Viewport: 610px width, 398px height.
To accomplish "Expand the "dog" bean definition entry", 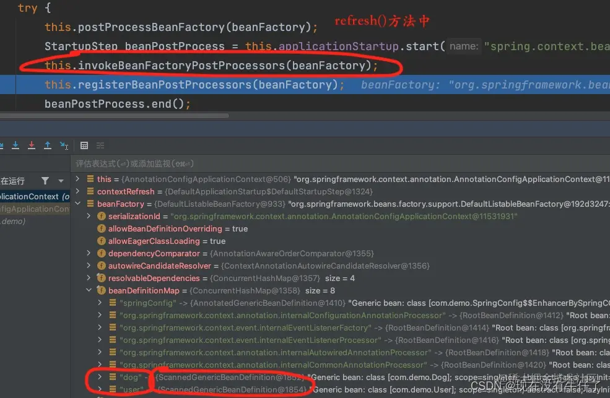I will pyautogui.click(x=100, y=377).
